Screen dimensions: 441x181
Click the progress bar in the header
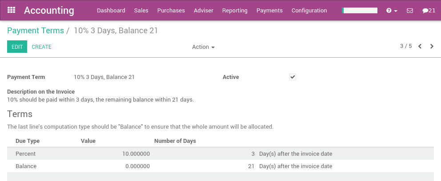click(x=360, y=11)
